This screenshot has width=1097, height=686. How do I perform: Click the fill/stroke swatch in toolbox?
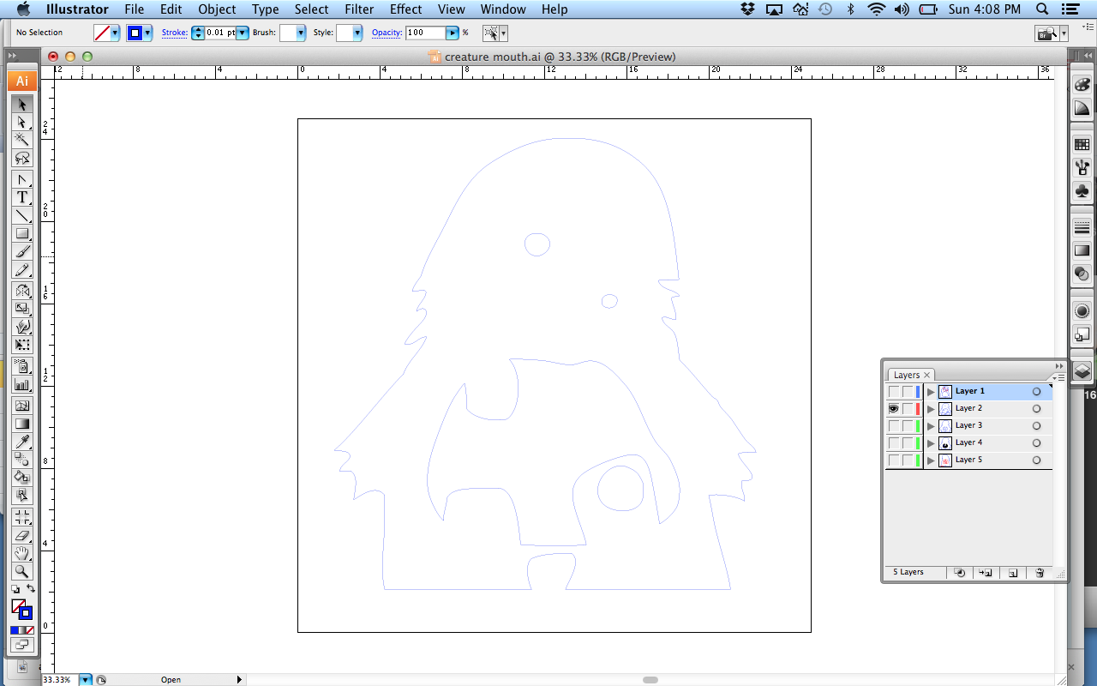(22, 609)
